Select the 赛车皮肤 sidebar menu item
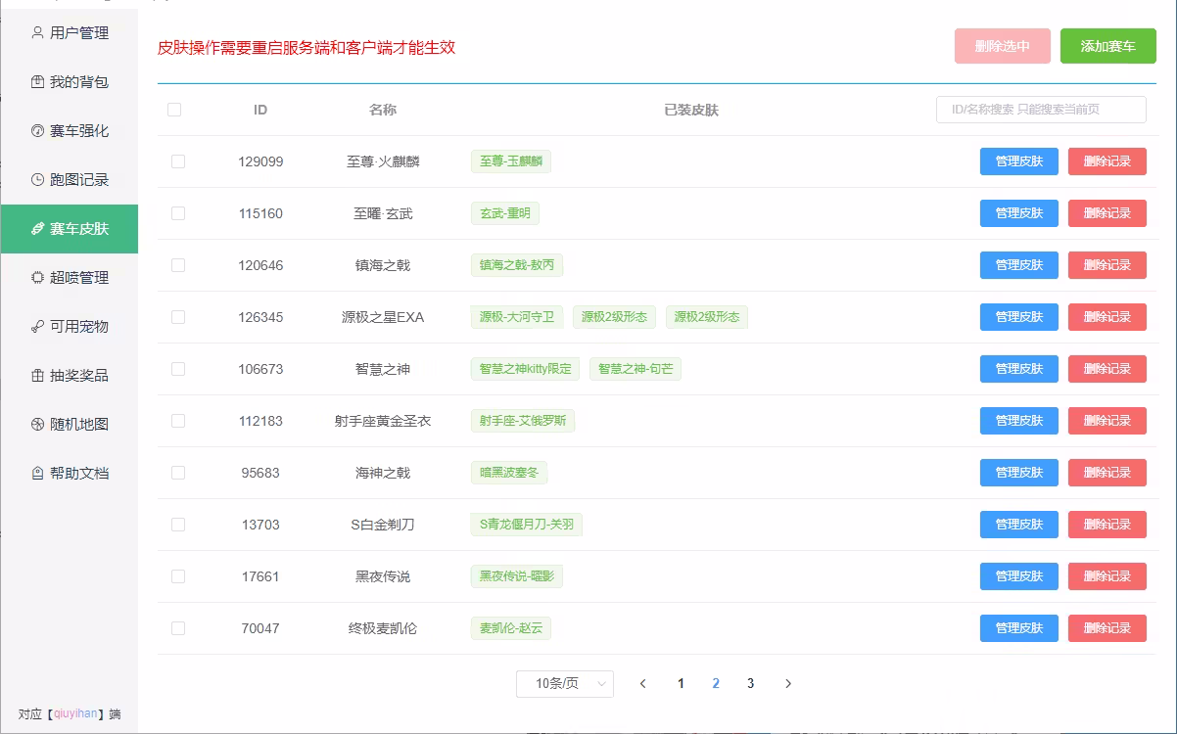The width and height of the screenshot is (1177, 734). pyautogui.click(x=78, y=229)
